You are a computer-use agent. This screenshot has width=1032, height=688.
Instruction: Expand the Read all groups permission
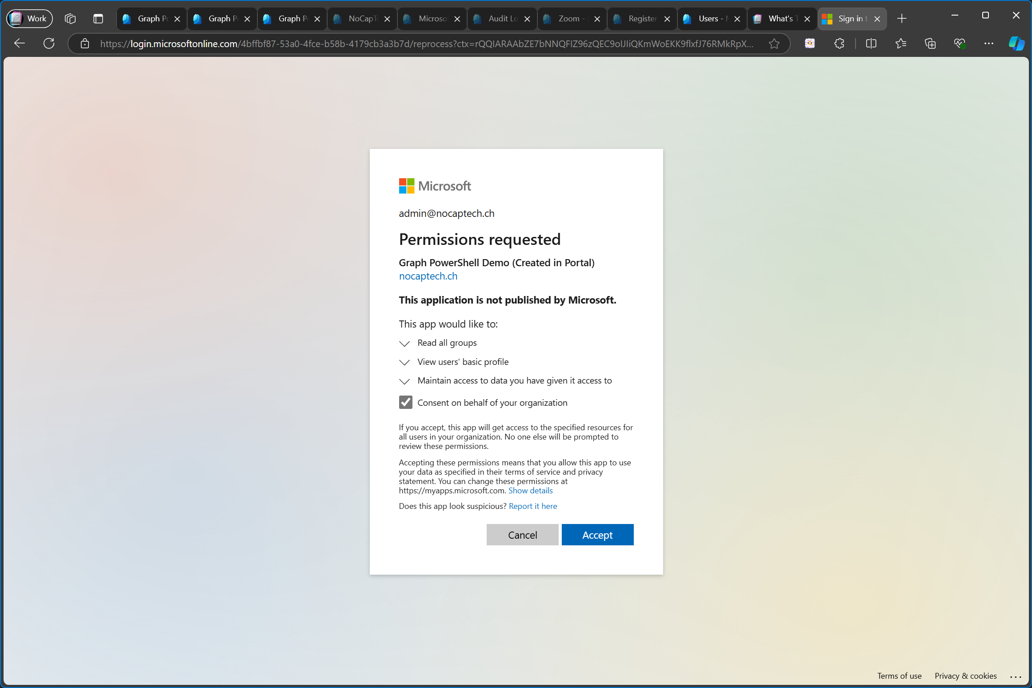pos(404,343)
